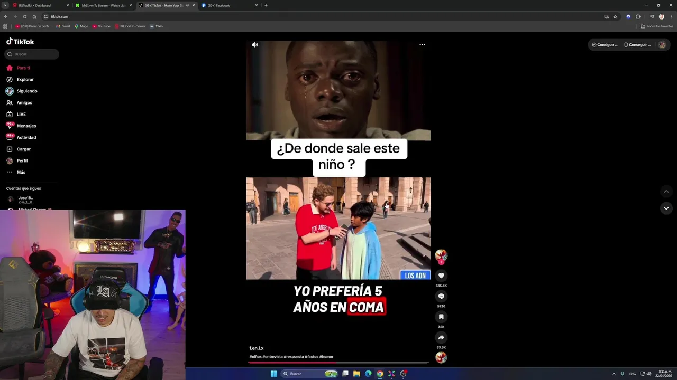This screenshot has height=380, width=677.
Task: Open the Chrome profile avatar
Action: point(662,16)
